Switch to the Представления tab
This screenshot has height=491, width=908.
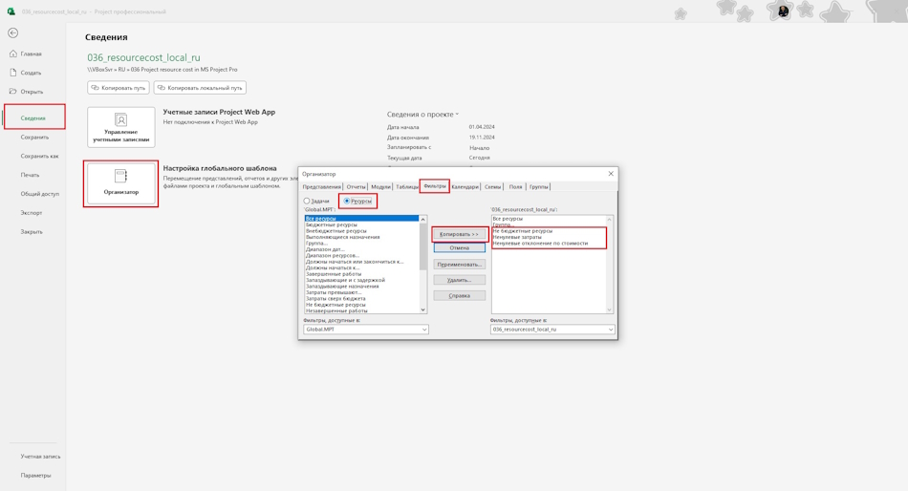(322, 186)
